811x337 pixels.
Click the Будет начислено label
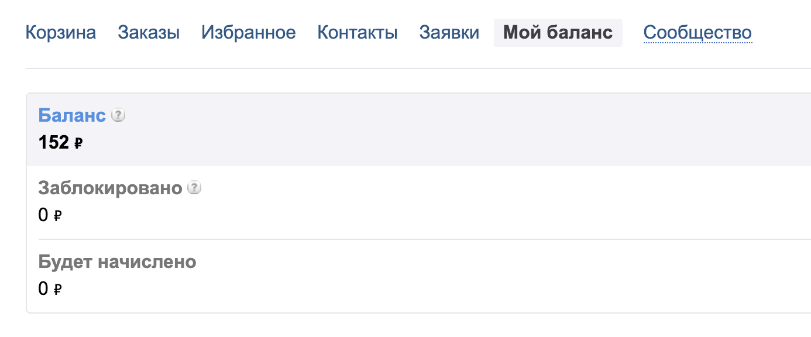(x=118, y=262)
